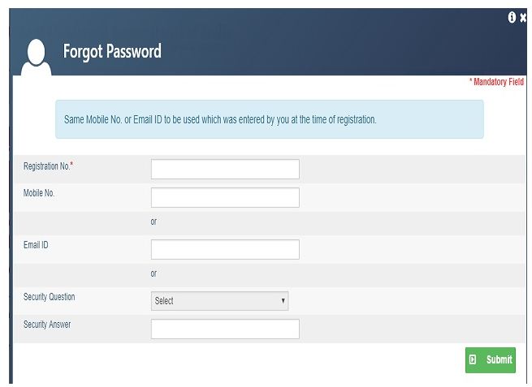Select the Email ID input field
The height and width of the screenshot is (387, 532).
[225, 249]
